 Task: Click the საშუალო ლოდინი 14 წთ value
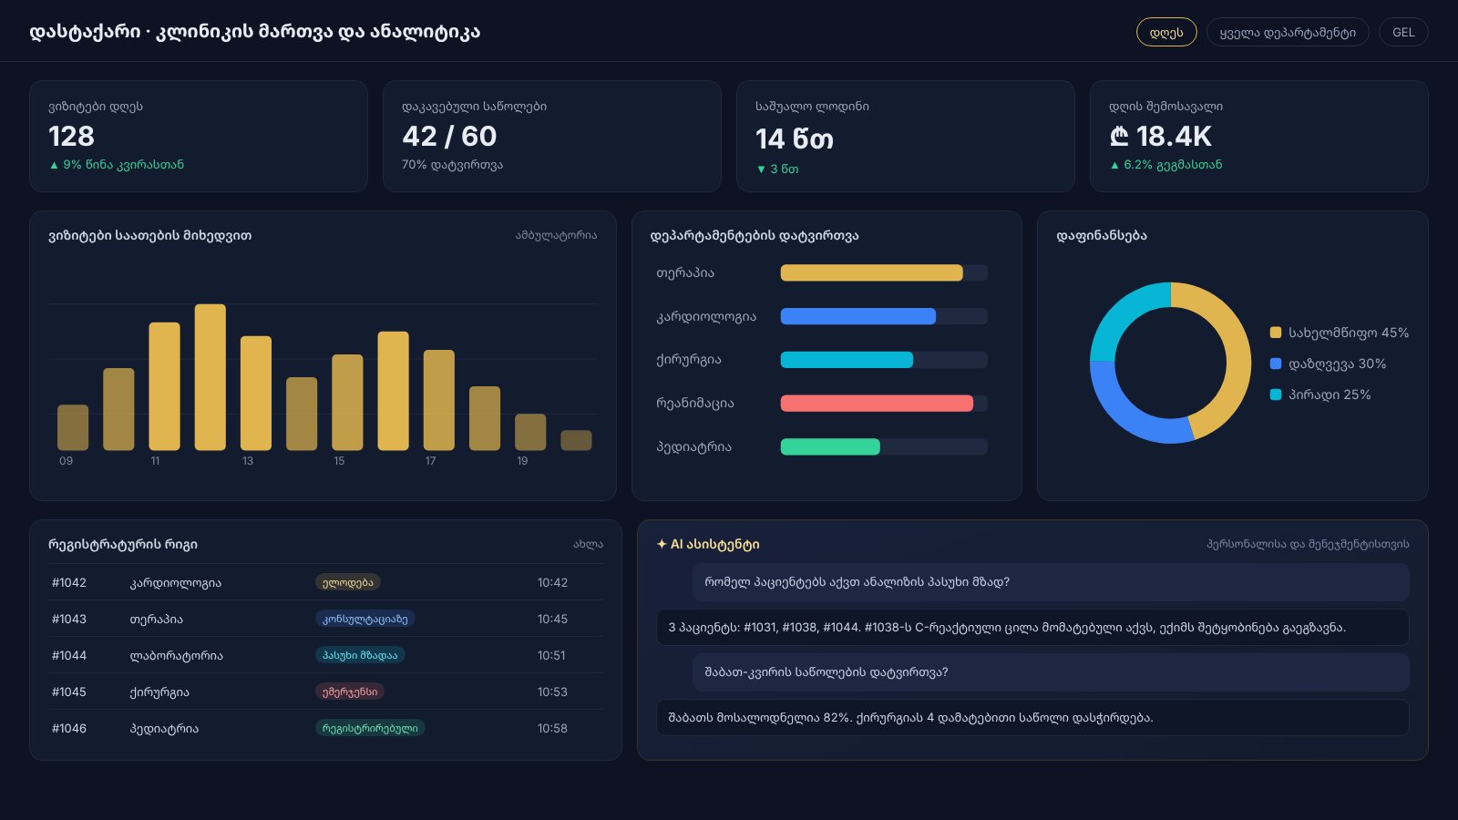tap(795, 138)
